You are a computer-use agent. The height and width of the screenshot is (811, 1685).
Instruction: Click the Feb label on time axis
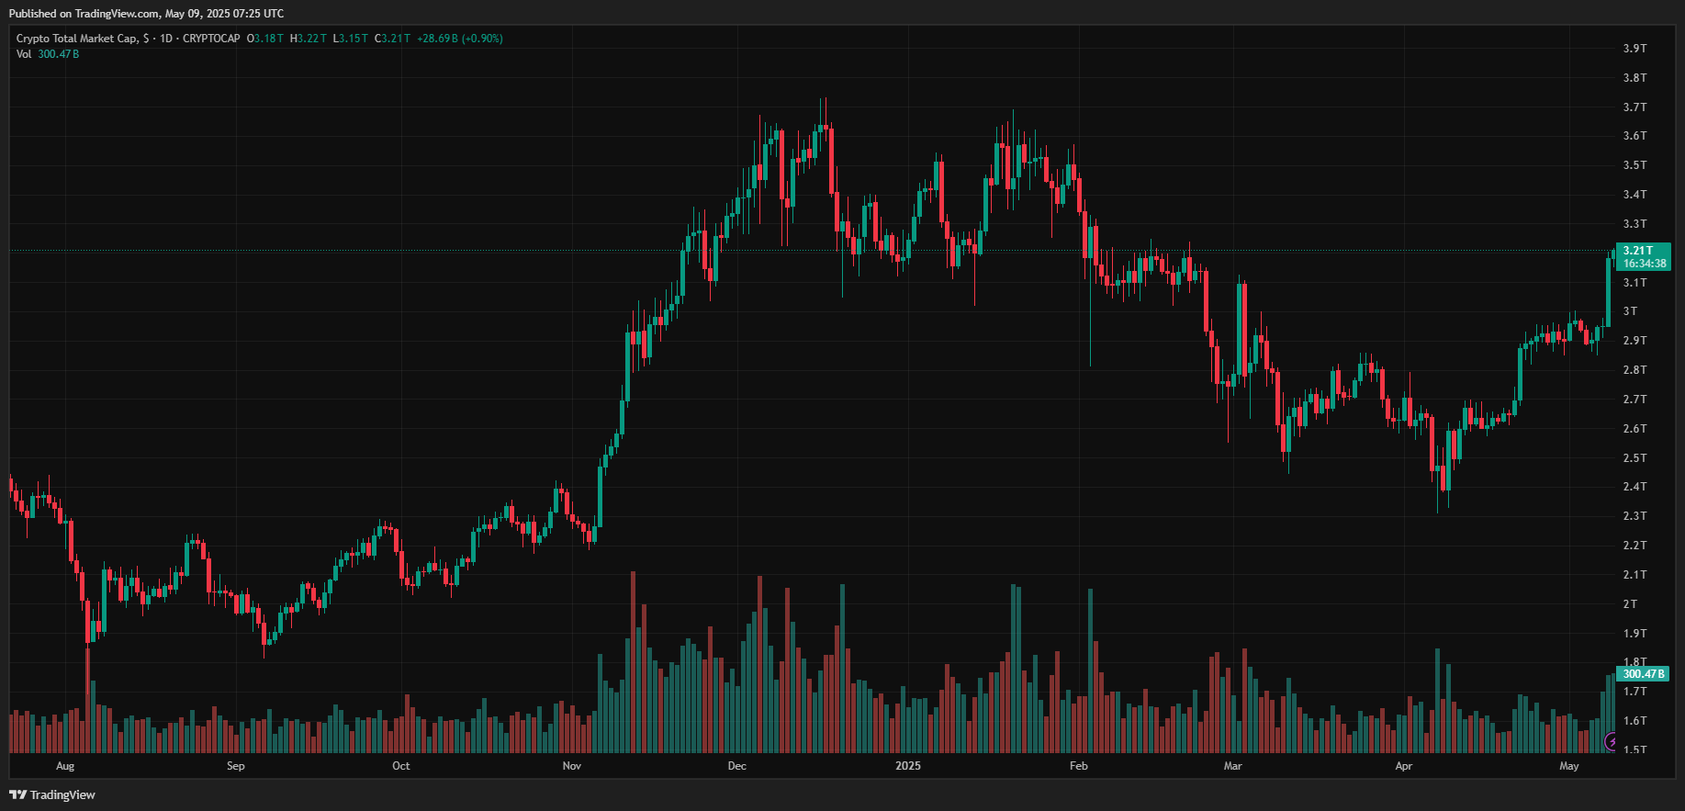coord(1078,766)
